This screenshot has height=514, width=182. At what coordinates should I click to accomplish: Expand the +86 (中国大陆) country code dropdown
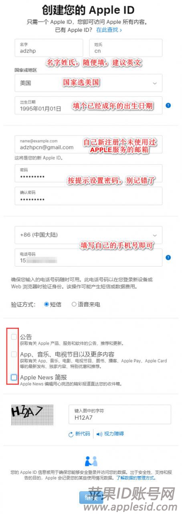[89, 235]
